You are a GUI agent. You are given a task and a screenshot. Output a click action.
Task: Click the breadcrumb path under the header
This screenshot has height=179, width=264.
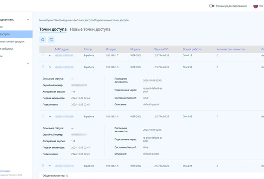coord(84,20)
